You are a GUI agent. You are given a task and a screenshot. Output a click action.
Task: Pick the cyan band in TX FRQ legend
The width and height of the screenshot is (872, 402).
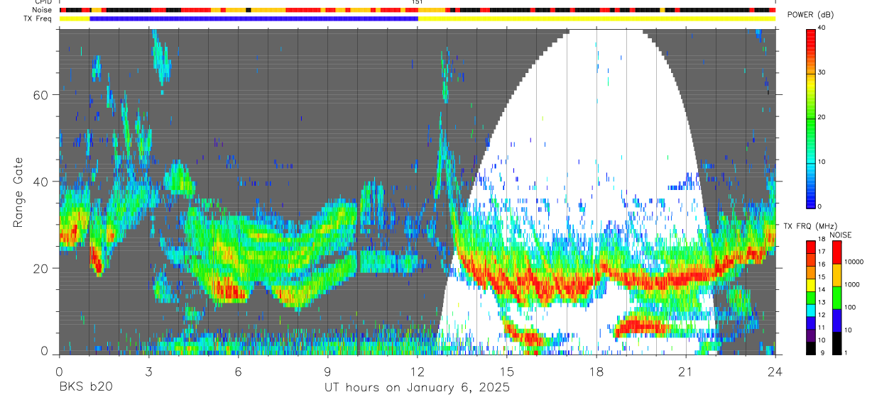tap(810, 310)
